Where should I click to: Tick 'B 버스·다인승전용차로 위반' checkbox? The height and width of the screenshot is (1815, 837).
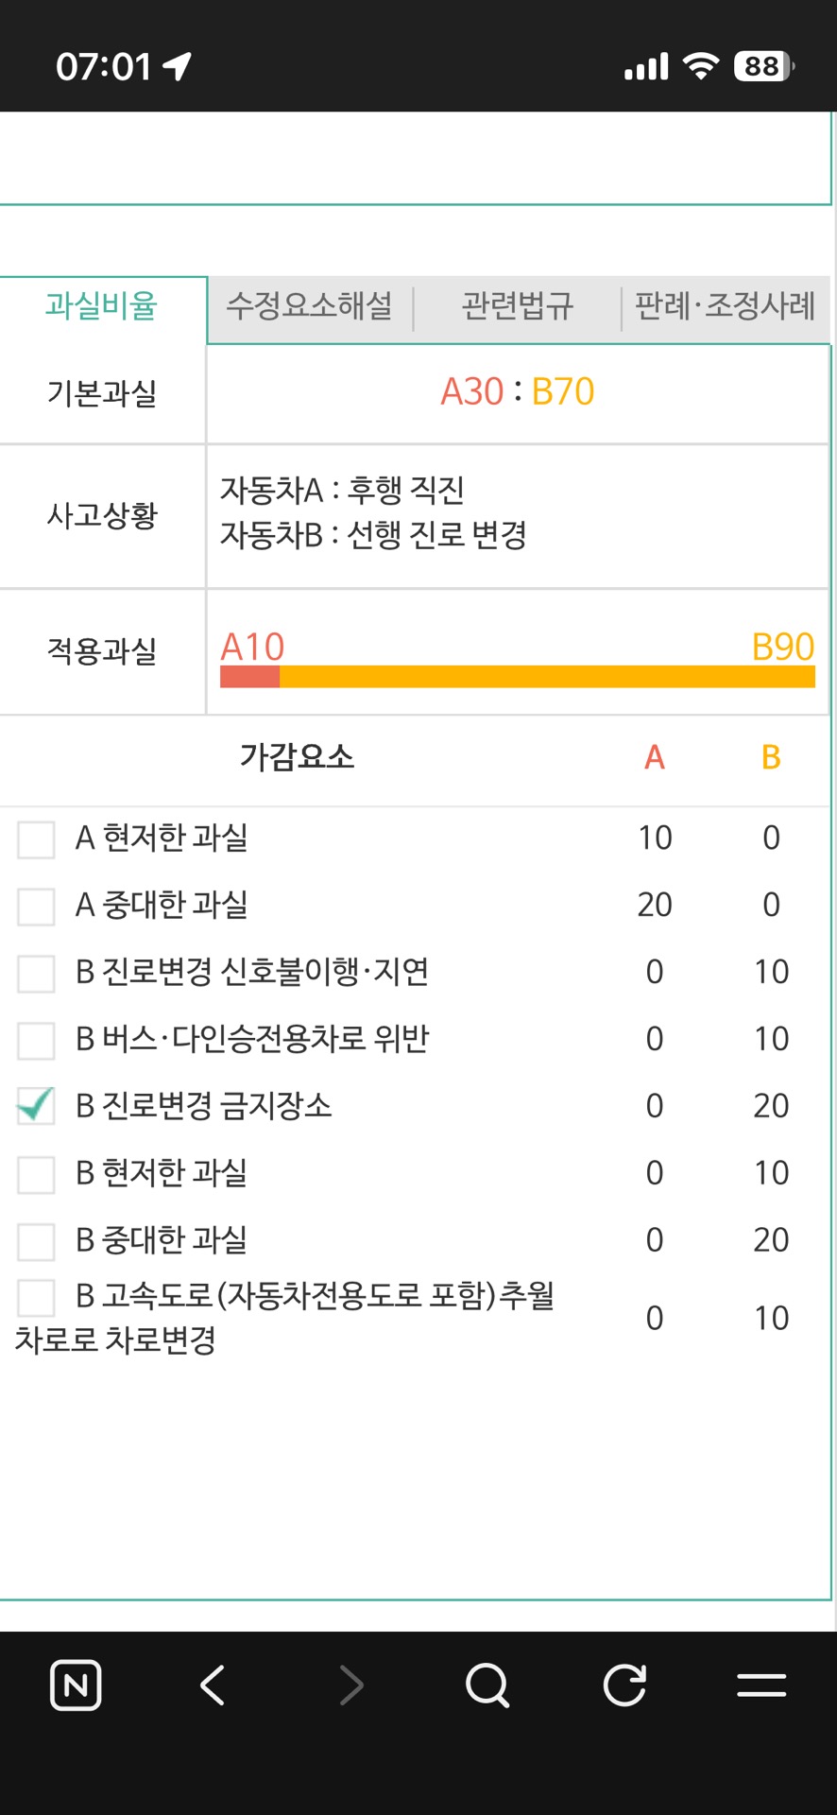(x=36, y=1041)
